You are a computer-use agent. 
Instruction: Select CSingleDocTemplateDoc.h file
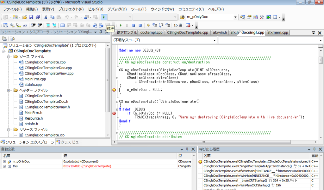click(46, 101)
